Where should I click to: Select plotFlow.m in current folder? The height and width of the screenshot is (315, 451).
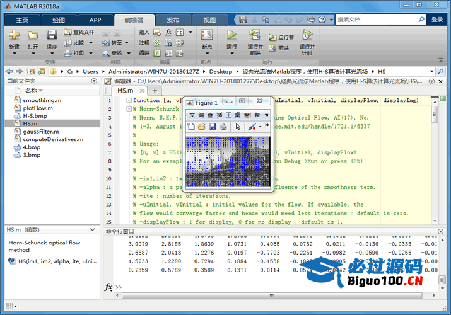[x=38, y=108]
